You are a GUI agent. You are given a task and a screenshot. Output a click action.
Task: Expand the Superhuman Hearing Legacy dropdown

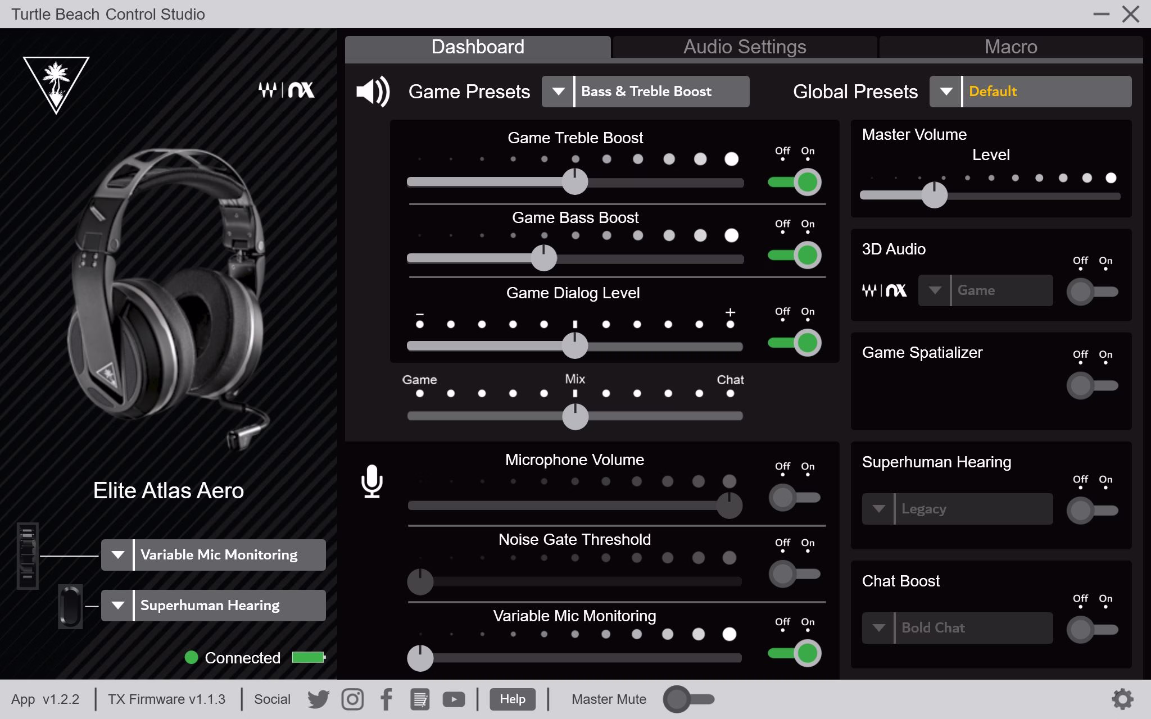click(x=878, y=509)
